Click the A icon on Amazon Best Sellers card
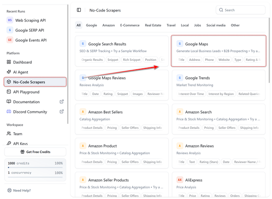The width and height of the screenshot is (272, 199). (83, 112)
